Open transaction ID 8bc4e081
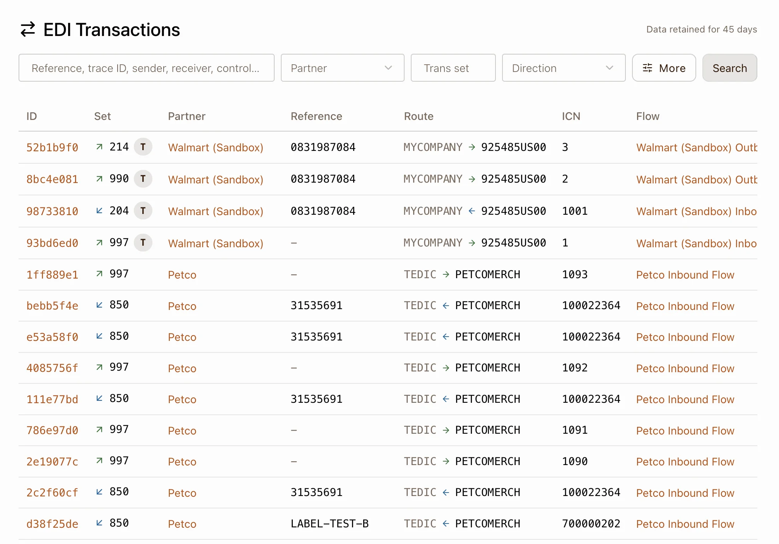Screen dimensions: 779x544 [52, 180]
